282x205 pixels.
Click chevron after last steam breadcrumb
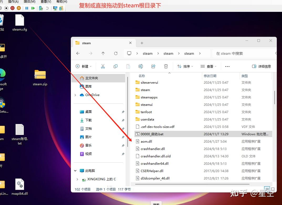(200, 53)
